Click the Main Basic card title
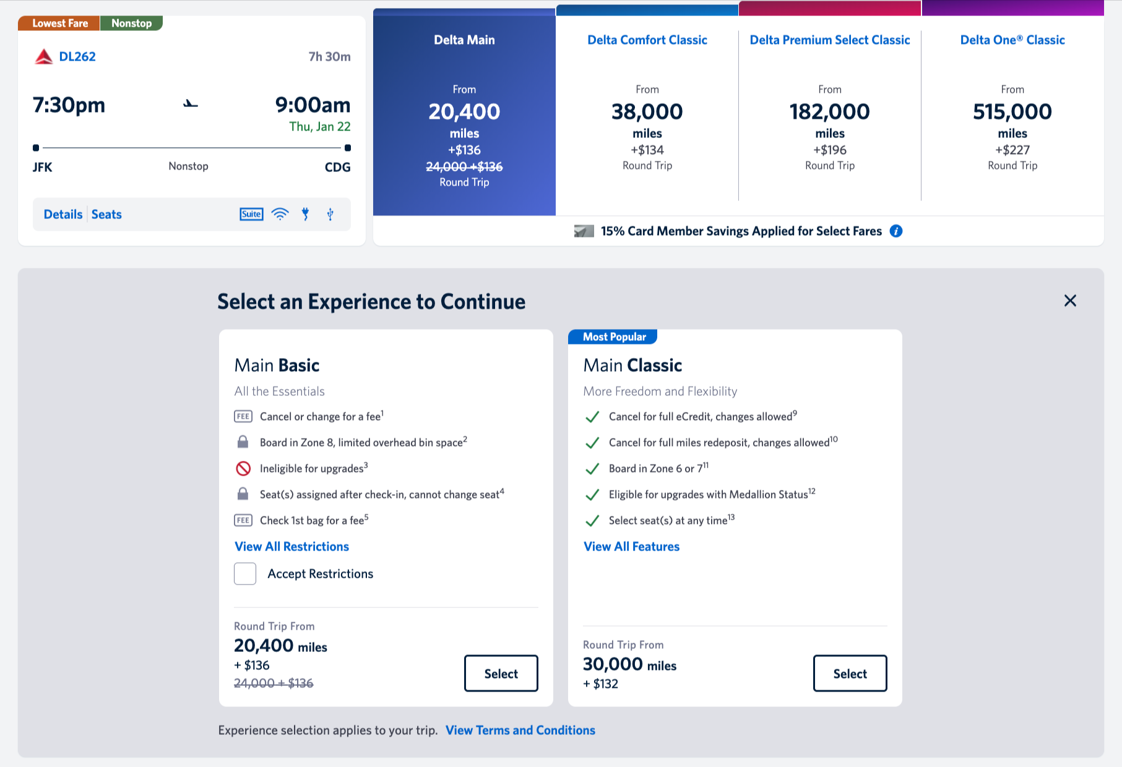Viewport: 1122px width, 767px height. click(x=277, y=365)
